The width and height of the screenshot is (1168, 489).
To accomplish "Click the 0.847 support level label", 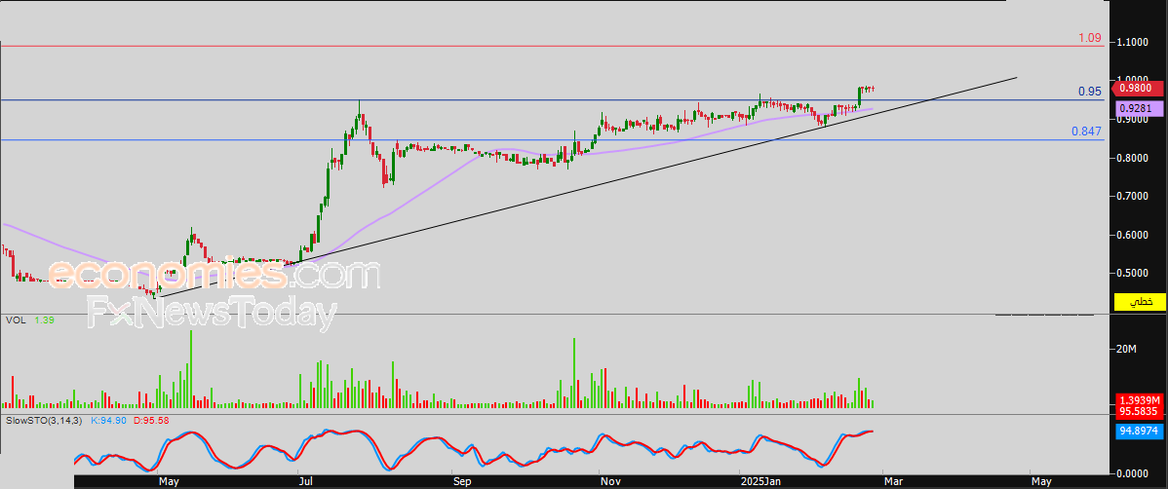I will (1087, 131).
